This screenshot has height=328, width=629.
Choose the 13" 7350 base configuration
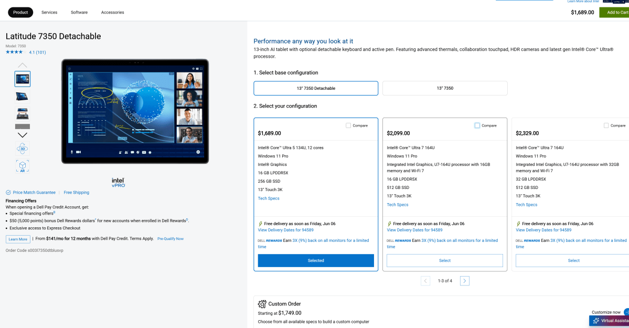click(444, 88)
